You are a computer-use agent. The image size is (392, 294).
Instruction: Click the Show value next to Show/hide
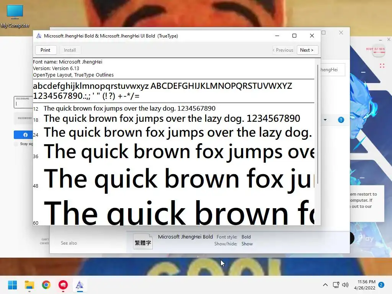247,244
